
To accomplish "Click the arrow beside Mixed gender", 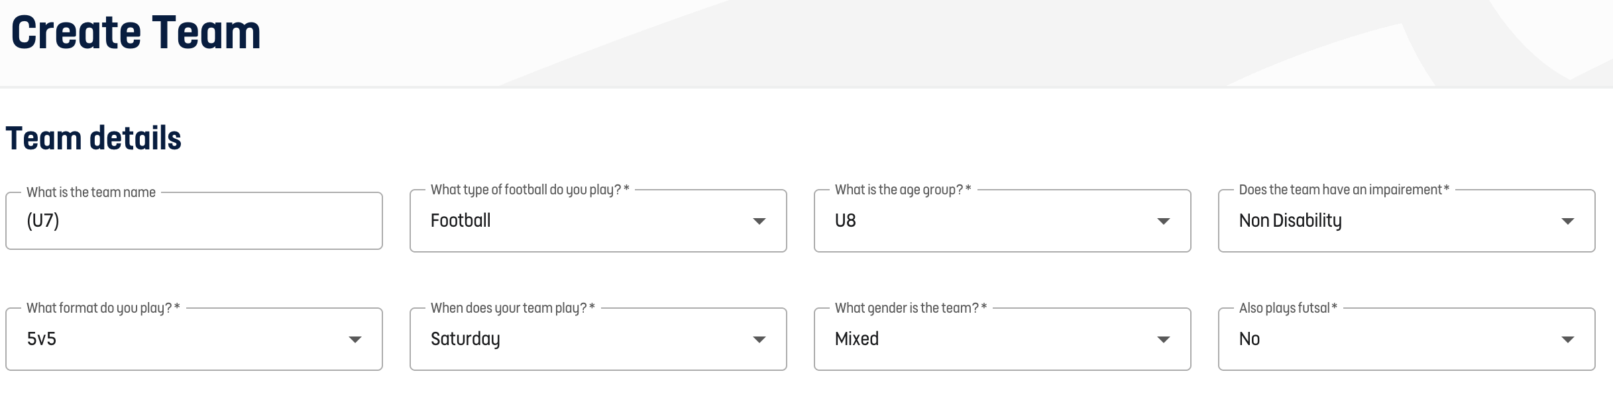I will (x=1164, y=340).
